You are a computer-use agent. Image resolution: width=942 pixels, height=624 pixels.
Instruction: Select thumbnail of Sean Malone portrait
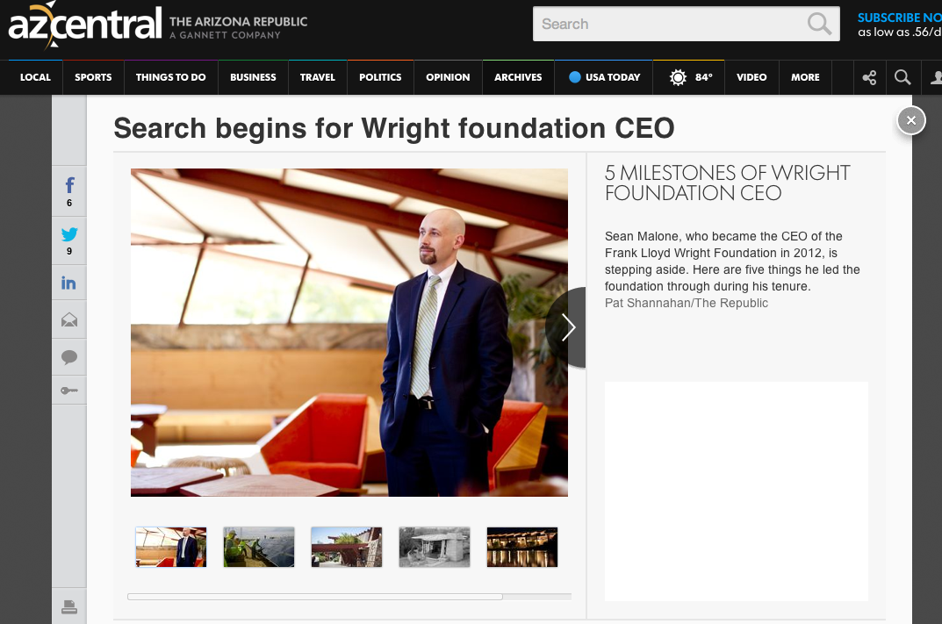pyautogui.click(x=171, y=547)
